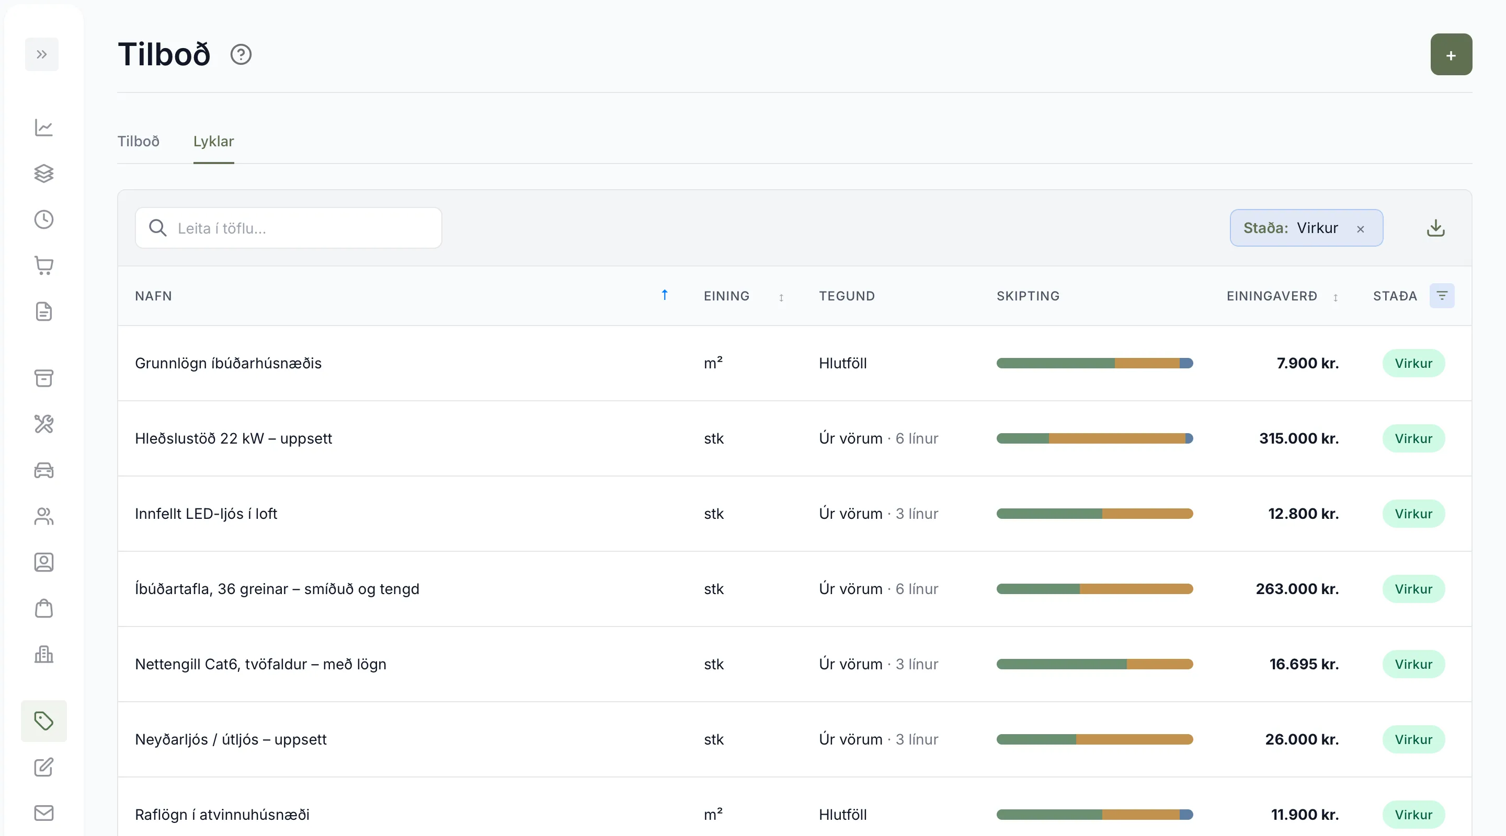Screen dimensions: 1506x836
Task: Open the envelope mail icon in the sidebar
Action: (x=44, y=812)
